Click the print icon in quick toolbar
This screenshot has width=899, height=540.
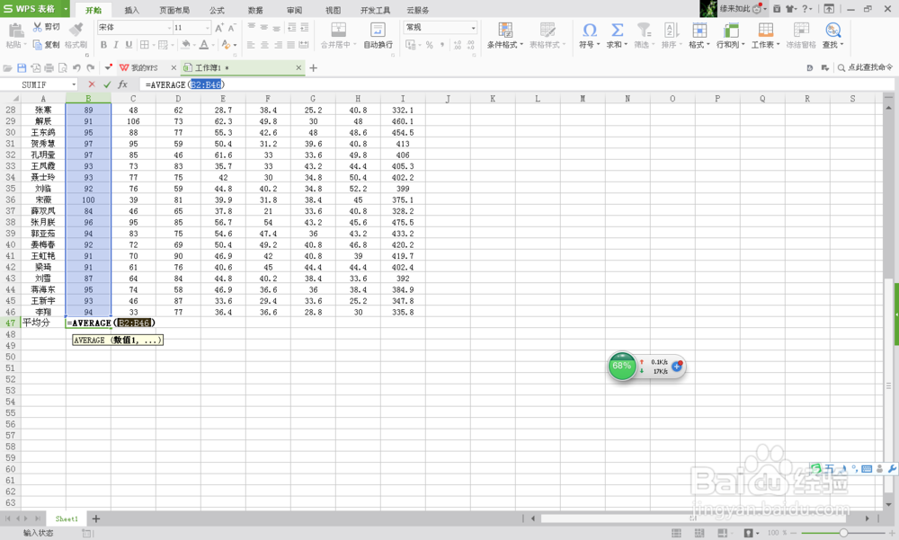(x=49, y=67)
